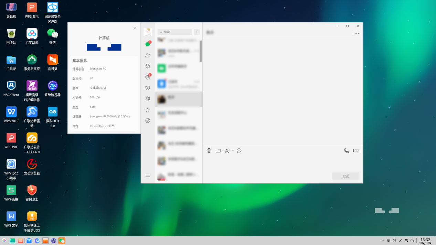Expand the screenshot options dropdown arrow
This screenshot has width=436, height=245.
coord(233,151)
